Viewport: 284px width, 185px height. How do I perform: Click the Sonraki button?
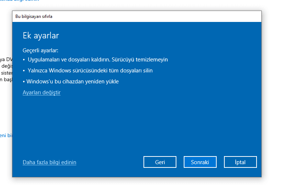pyautogui.click(x=200, y=162)
